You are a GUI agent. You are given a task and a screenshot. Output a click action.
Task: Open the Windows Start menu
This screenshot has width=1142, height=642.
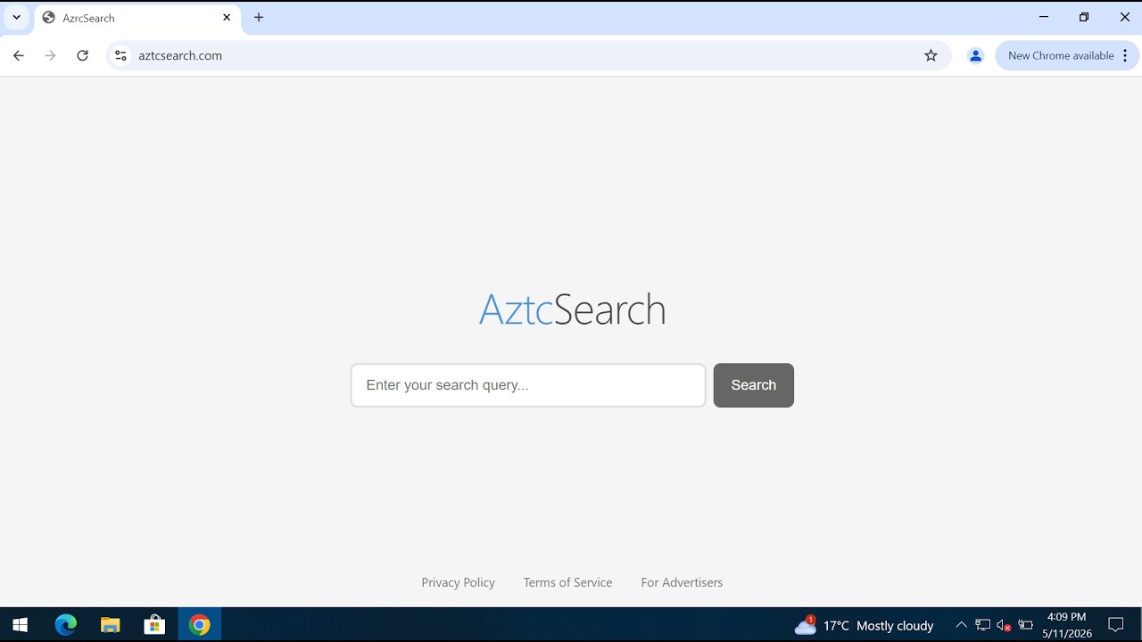click(20, 625)
